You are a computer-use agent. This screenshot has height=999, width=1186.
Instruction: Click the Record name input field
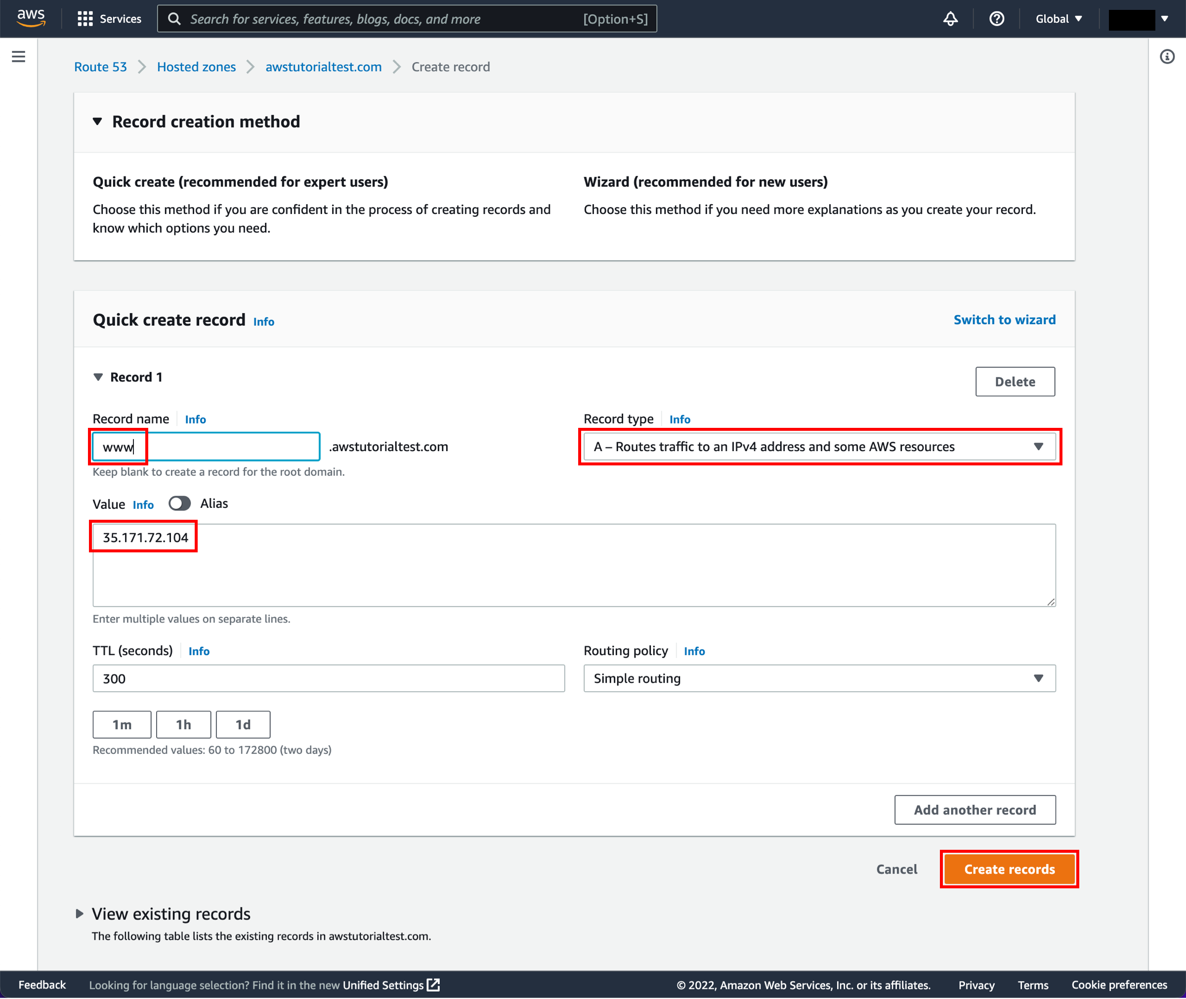[x=206, y=447]
